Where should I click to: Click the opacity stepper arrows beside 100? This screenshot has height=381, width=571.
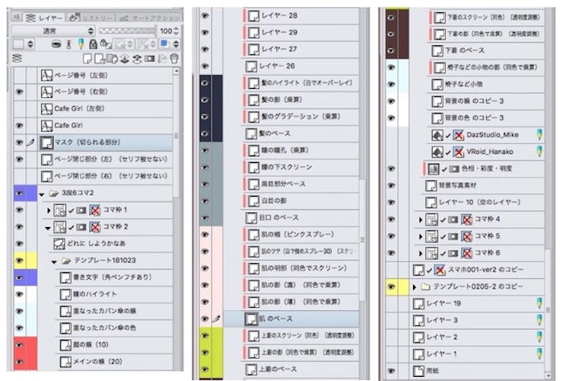click(x=176, y=30)
